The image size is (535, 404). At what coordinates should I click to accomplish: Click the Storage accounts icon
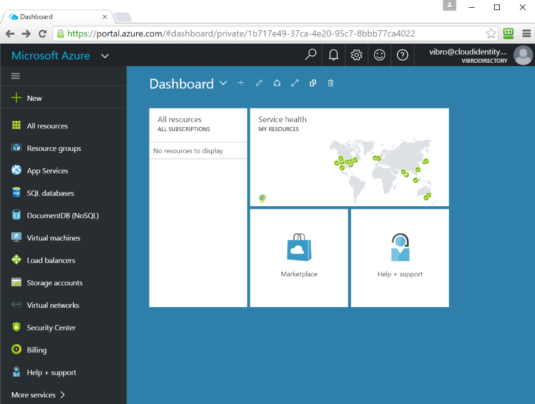tap(16, 282)
